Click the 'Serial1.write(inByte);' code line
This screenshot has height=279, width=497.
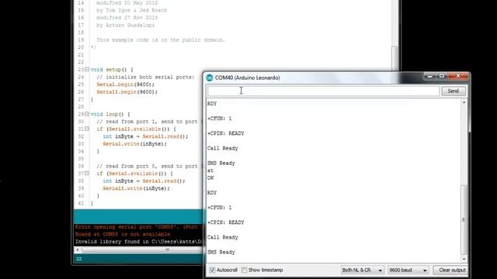pyautogui.click(x=136, y=188)
